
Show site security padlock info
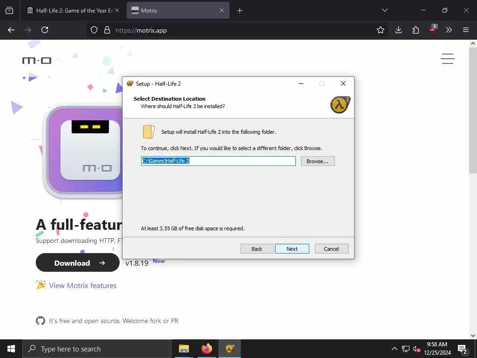tap(107, 30)
